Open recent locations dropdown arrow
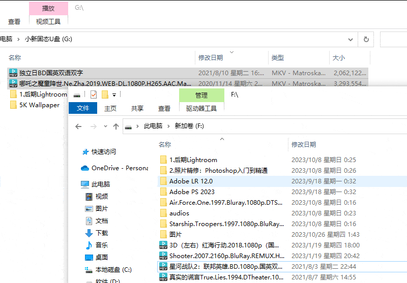Screen dimensions: 407x283 (x=105, y=127)
